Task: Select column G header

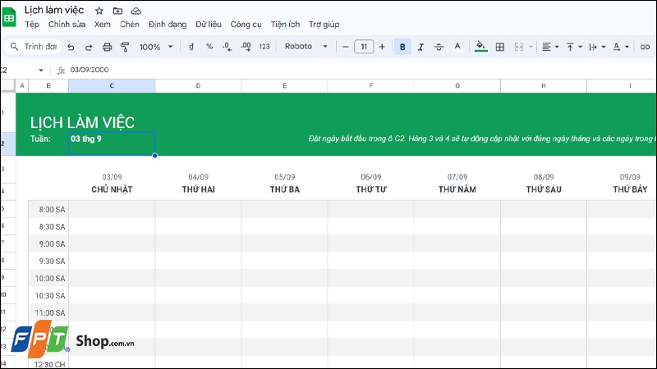Action: [x=457, y=86]
